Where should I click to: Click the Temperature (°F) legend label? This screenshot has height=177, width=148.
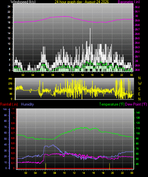(x=112, y=104)
